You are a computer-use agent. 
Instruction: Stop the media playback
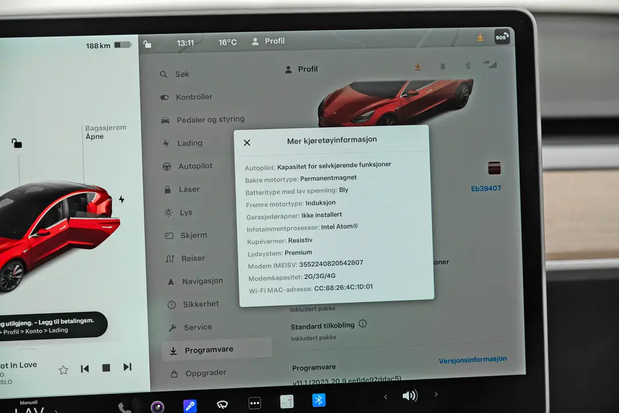106,368
